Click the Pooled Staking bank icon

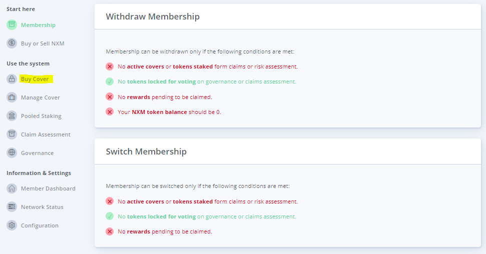point(12,116)
